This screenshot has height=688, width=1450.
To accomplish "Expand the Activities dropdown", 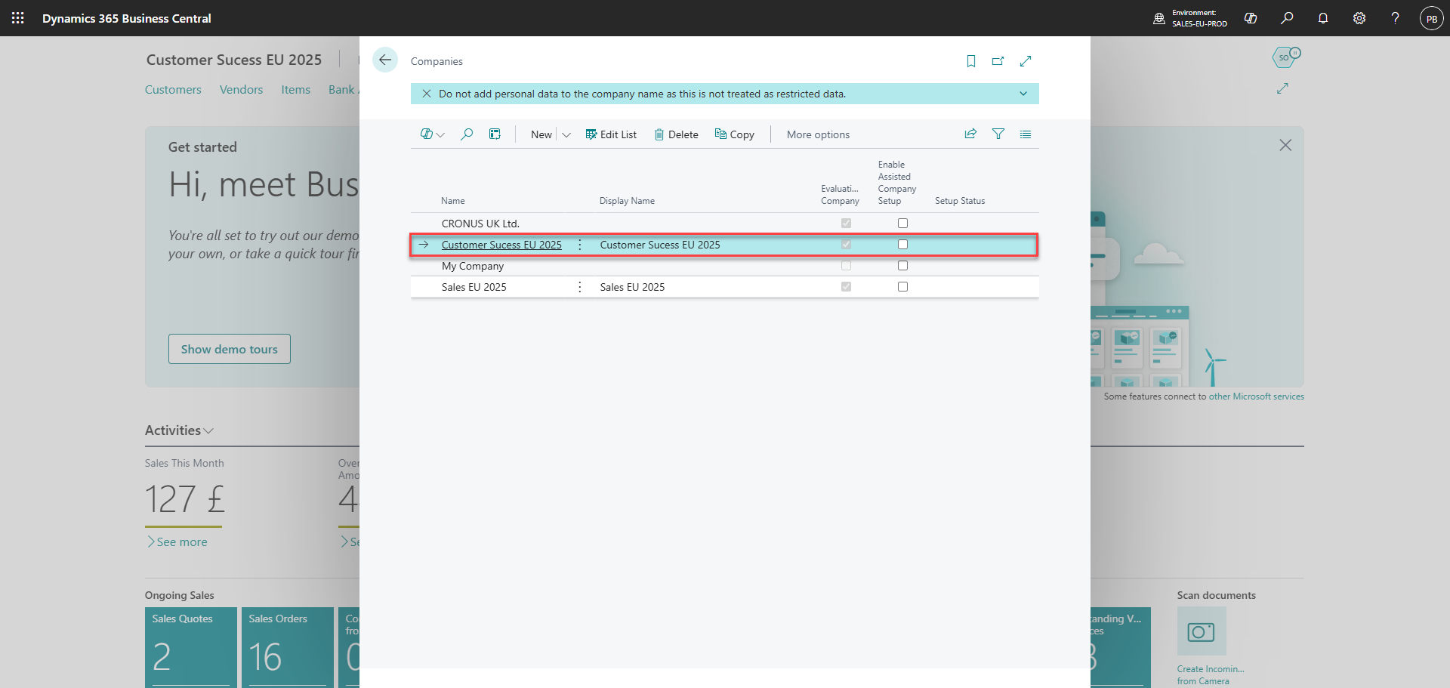I will [x=179, y=430].
